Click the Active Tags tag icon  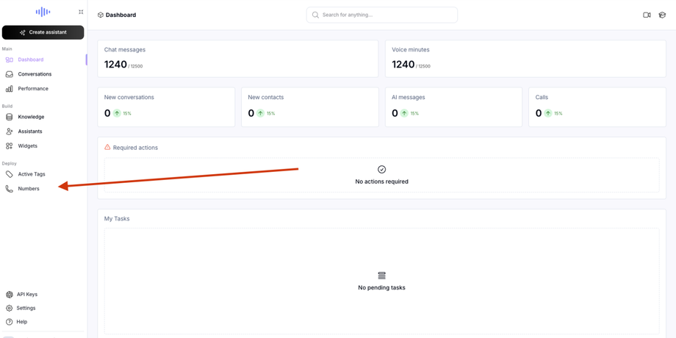tap(10, 174)
